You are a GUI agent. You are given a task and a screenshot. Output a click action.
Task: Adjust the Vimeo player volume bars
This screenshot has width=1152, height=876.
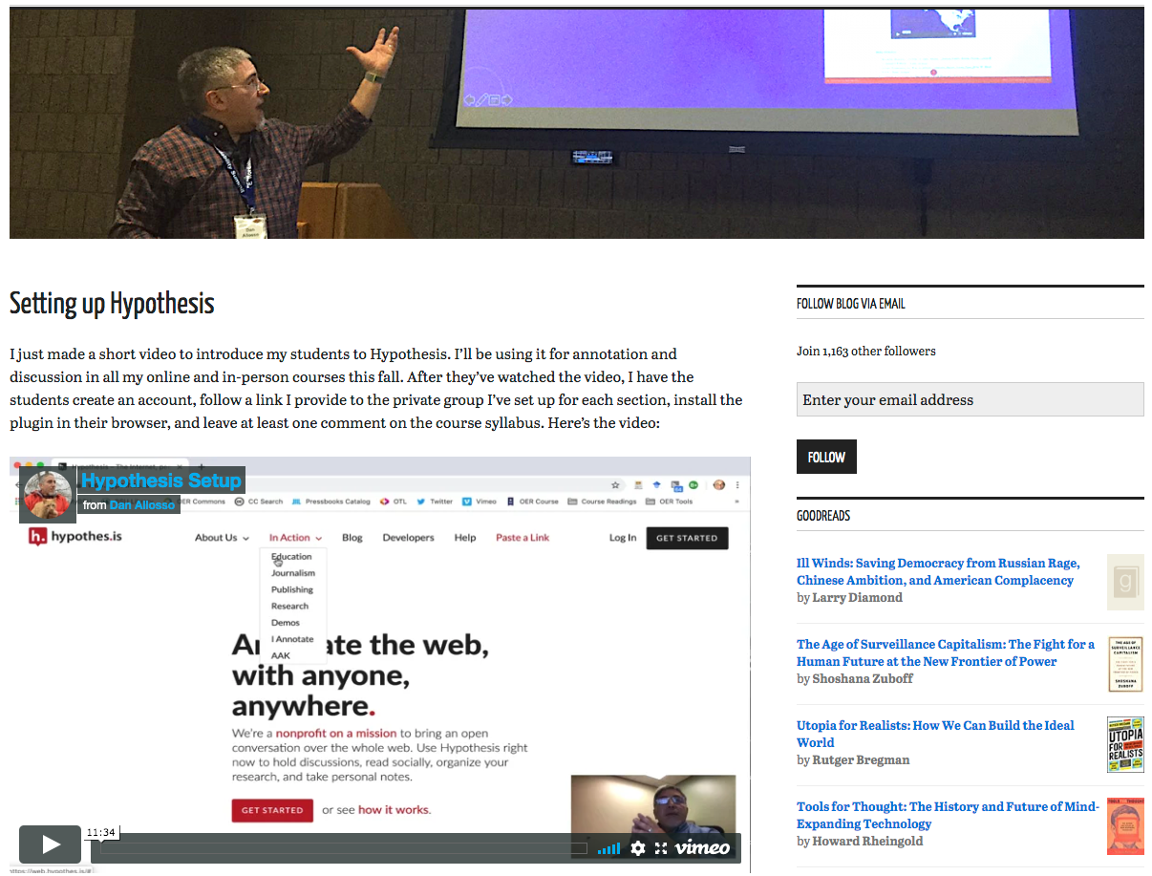(x=608, y=848)
